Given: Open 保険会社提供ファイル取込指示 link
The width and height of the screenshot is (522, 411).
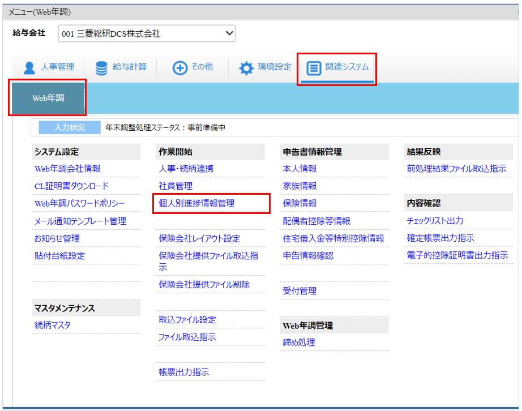Looking at the screenshot, I should pos(208,261).
